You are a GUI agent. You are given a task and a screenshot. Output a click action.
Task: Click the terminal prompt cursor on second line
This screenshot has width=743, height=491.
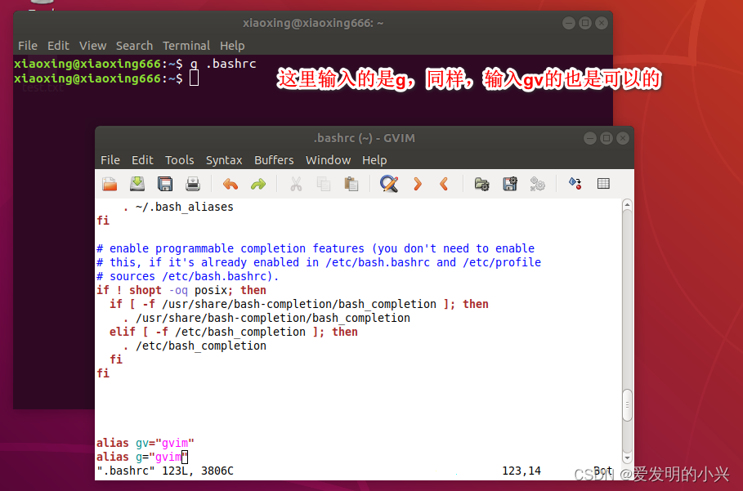pos(194,78)
